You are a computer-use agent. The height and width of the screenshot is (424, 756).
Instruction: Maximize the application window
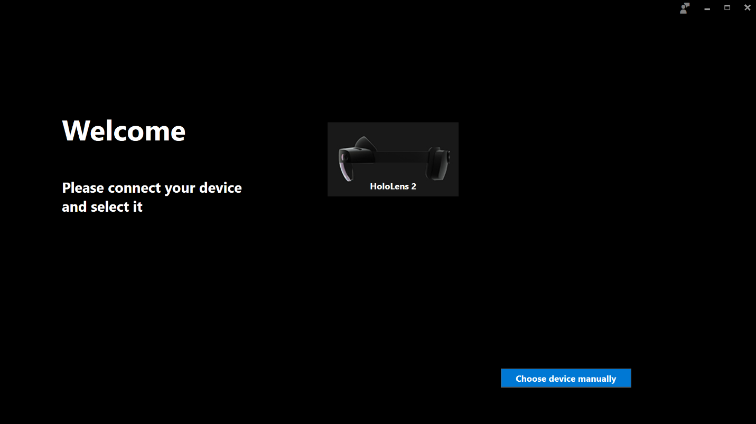(x=727, y=7)
